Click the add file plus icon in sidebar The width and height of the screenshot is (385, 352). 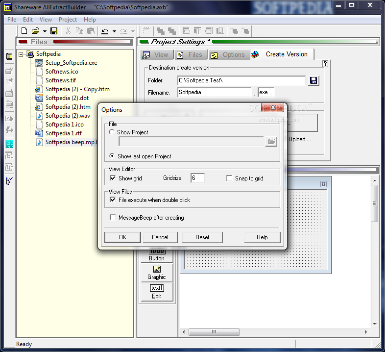[9, 81]
